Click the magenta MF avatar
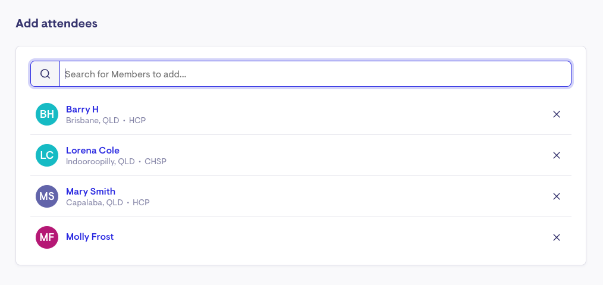Screen dimensions: 603x285 [x=47, y=237]
